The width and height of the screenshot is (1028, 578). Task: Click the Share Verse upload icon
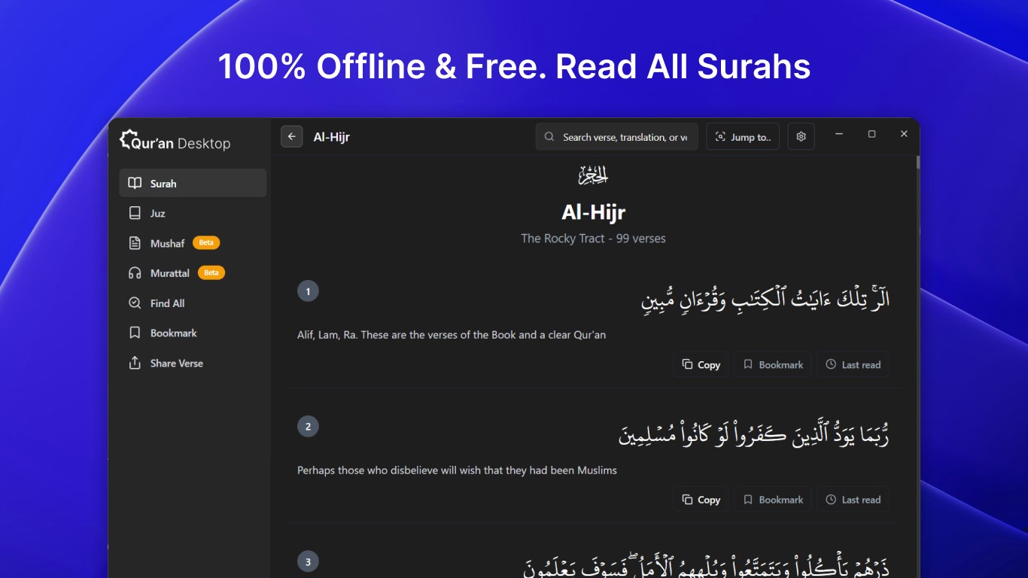pyautogui.click(x=135, y=363)
